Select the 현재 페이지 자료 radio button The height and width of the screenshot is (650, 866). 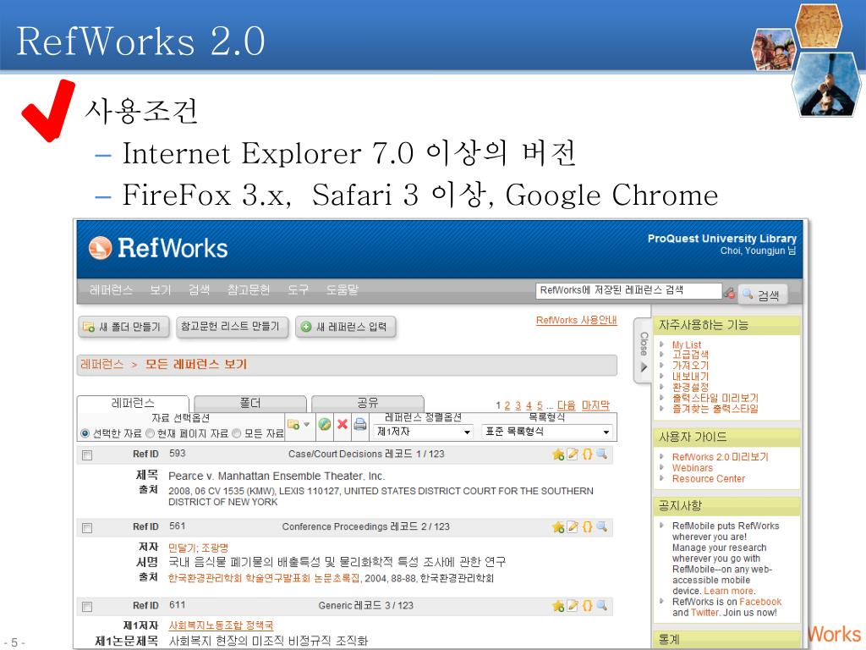(x=150, y=433)
